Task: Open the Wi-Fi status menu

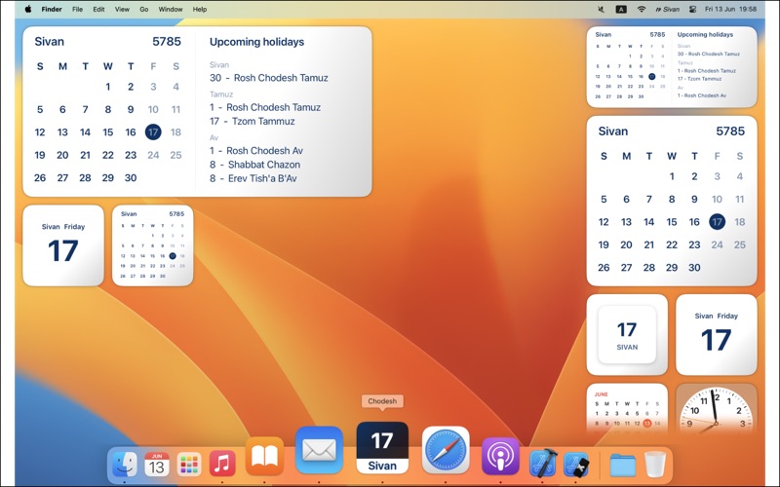Action: tap(642, 9)
